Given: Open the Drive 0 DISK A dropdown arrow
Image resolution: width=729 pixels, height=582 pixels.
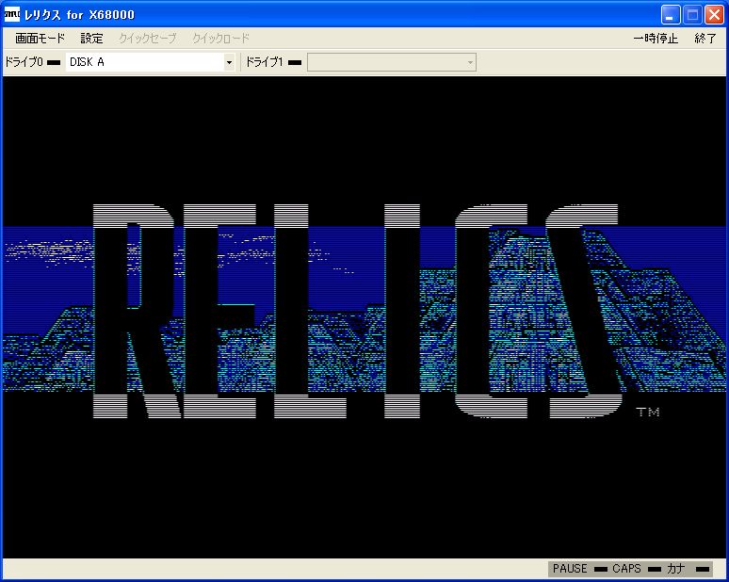Looking at the screenshot, I should click(229, 62).
